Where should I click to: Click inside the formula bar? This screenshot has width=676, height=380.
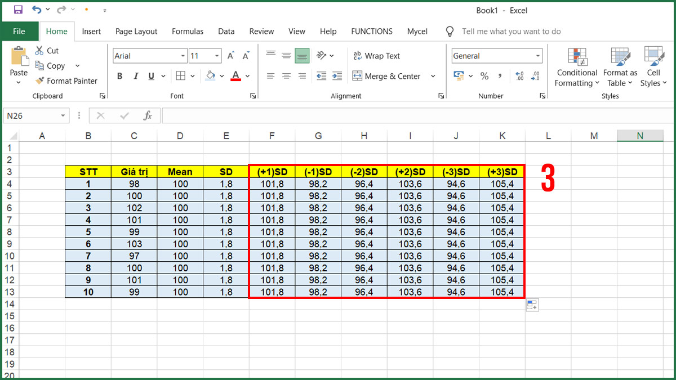[x=338, y=115]
